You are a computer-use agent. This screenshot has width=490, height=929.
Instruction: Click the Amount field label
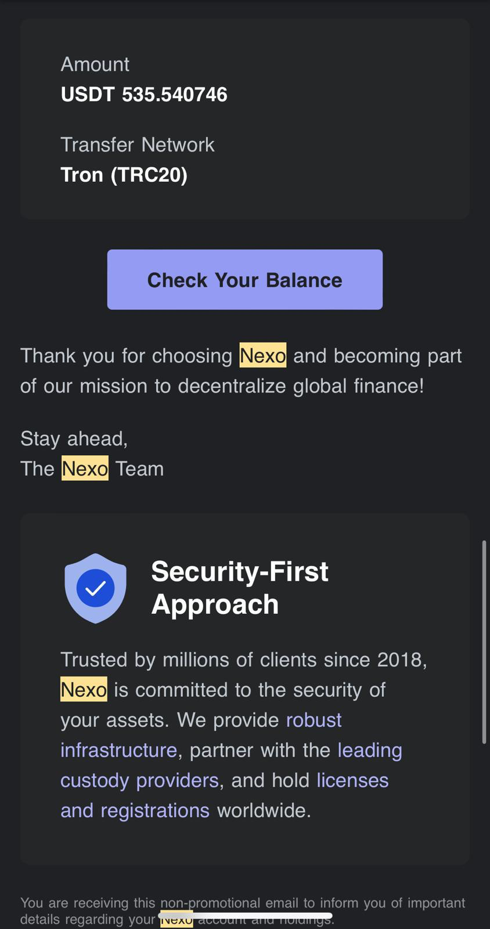[x=95, y=64]
